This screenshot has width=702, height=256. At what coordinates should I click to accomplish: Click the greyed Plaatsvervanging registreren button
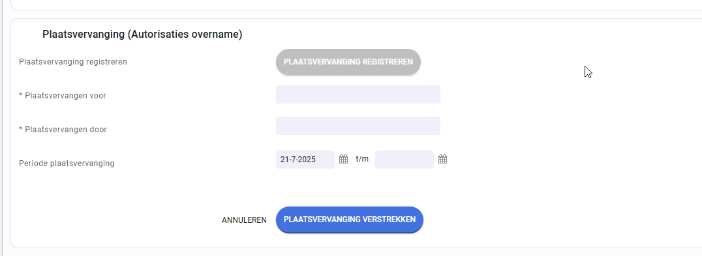tap(348, 62)
